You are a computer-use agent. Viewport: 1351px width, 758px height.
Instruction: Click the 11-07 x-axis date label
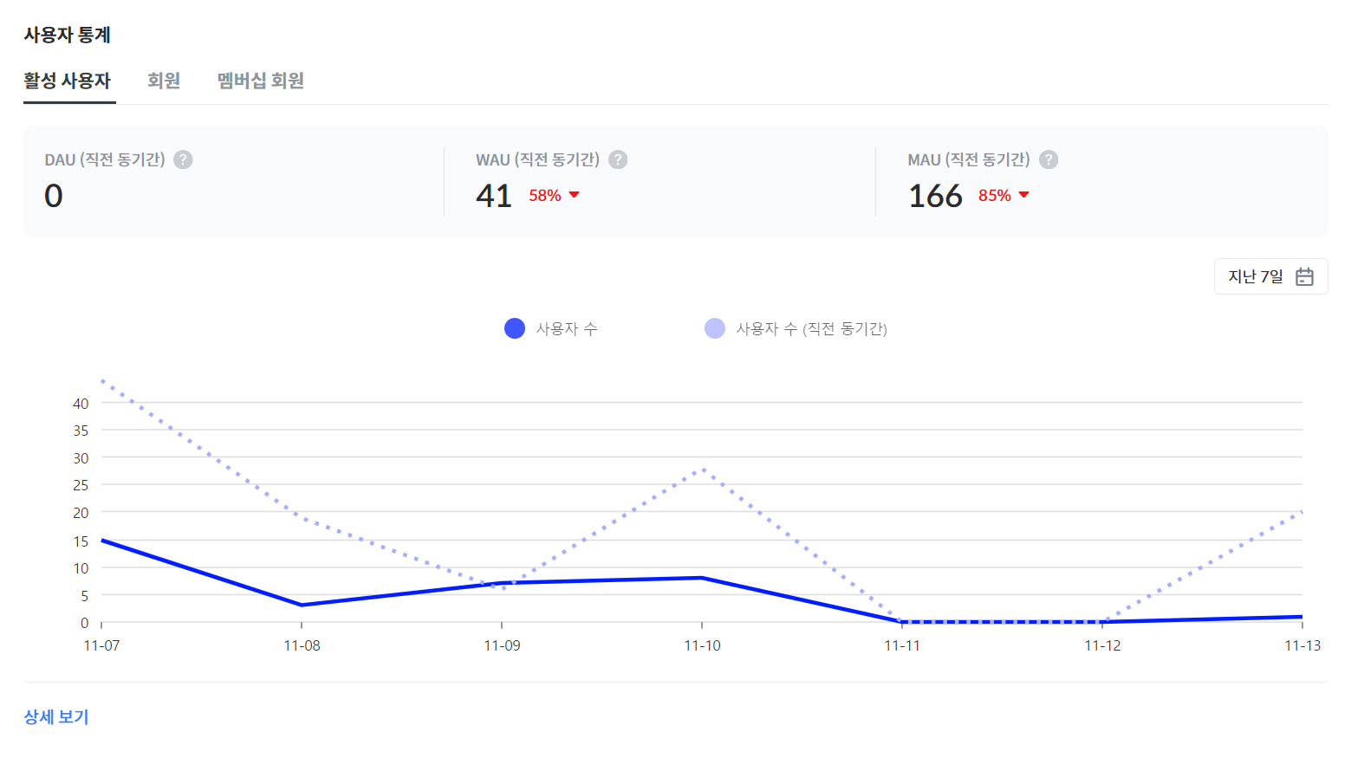[101, 645]
